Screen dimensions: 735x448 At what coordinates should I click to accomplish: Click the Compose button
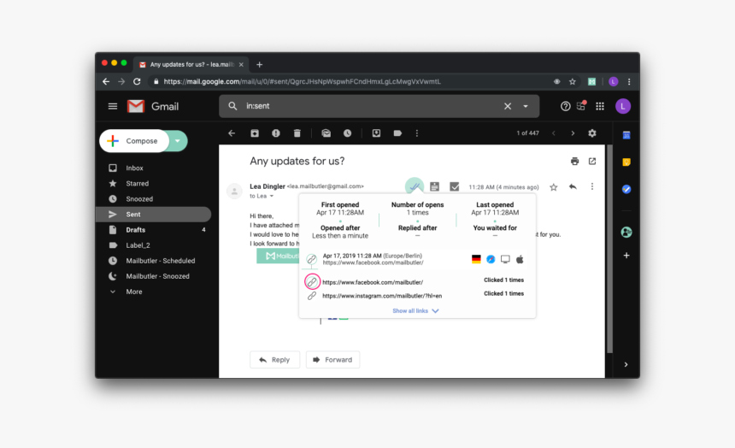tap(134, 141)
